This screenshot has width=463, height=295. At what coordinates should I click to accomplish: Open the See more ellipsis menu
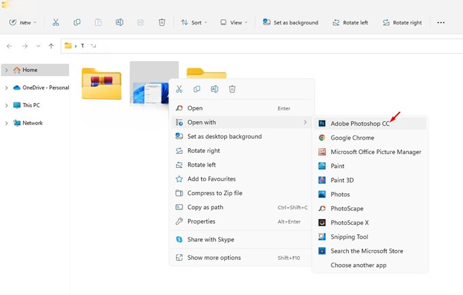(441, 22)
